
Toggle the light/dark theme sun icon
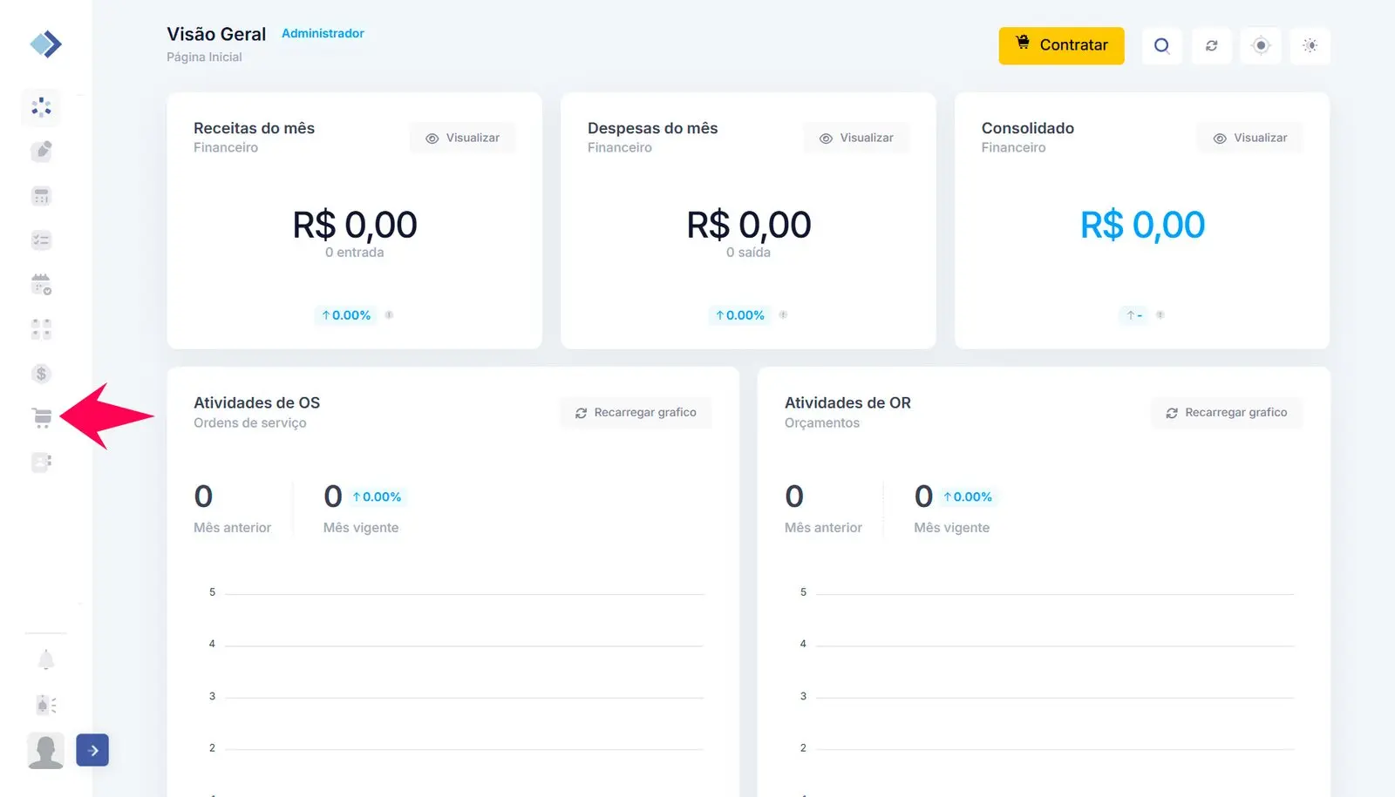[1310, 45]
